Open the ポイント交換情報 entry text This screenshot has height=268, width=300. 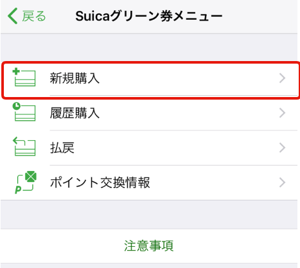[x=100, y=183]
